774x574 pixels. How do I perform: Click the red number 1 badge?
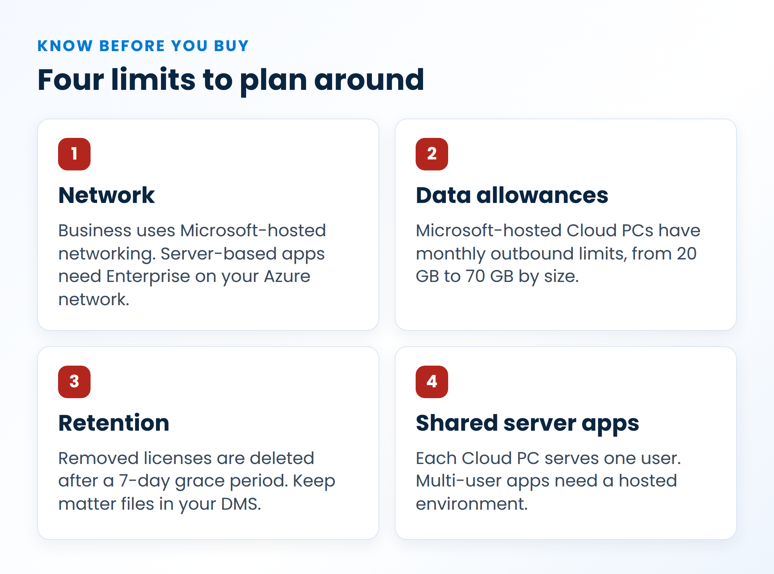coord(74,154)
